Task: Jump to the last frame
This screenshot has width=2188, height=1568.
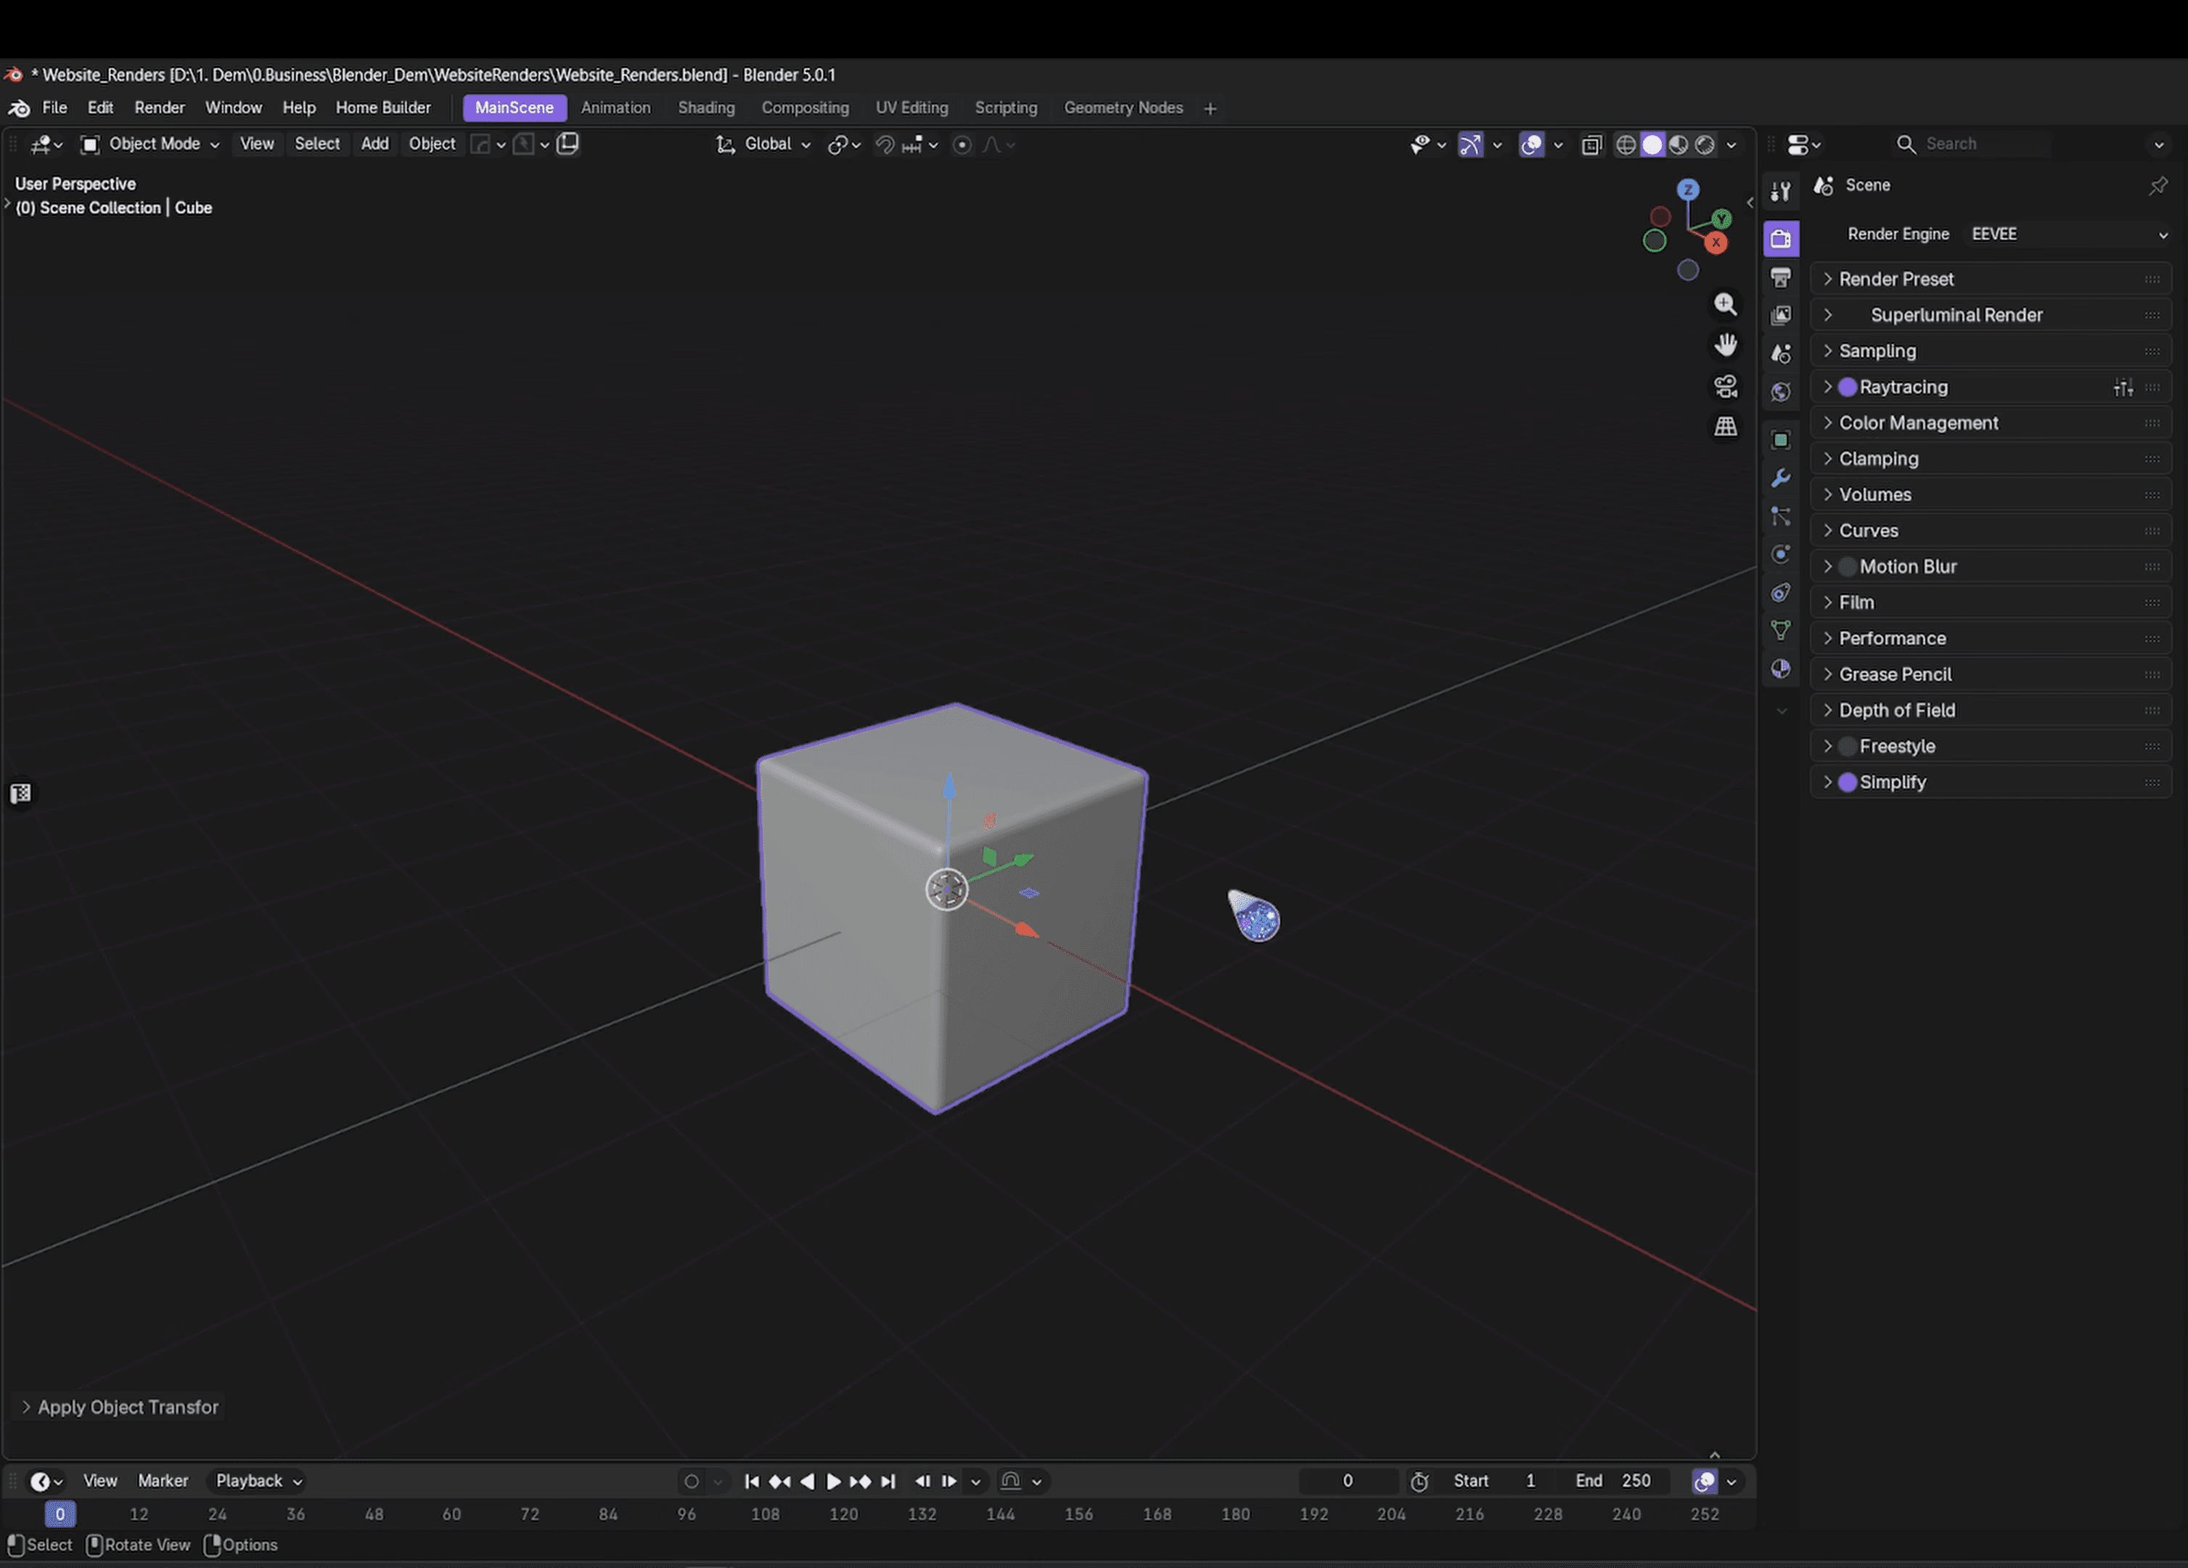Action: [888, 1481]
